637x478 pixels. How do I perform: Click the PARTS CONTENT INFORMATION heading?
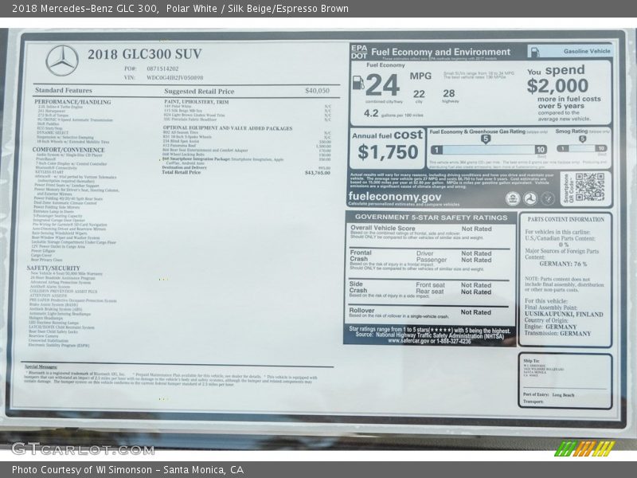566,219
